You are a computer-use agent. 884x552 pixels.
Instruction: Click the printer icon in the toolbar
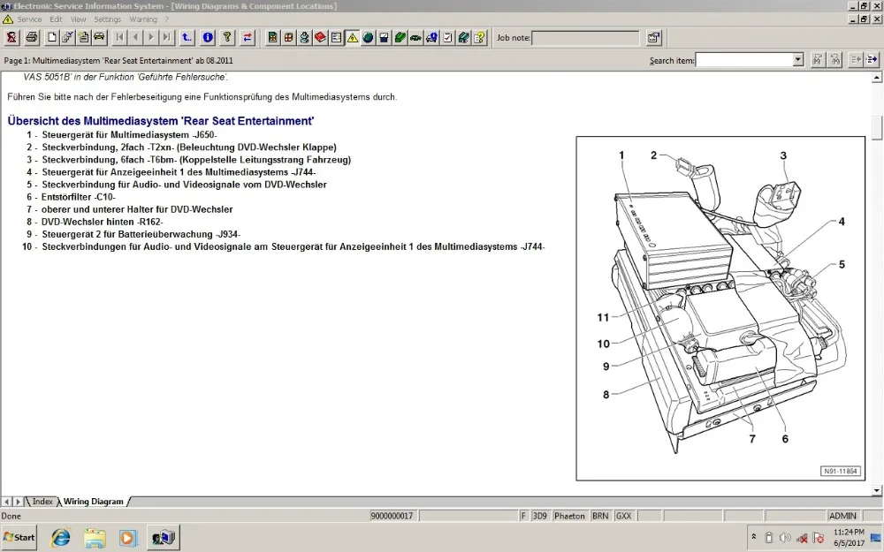tap(32, 38)
